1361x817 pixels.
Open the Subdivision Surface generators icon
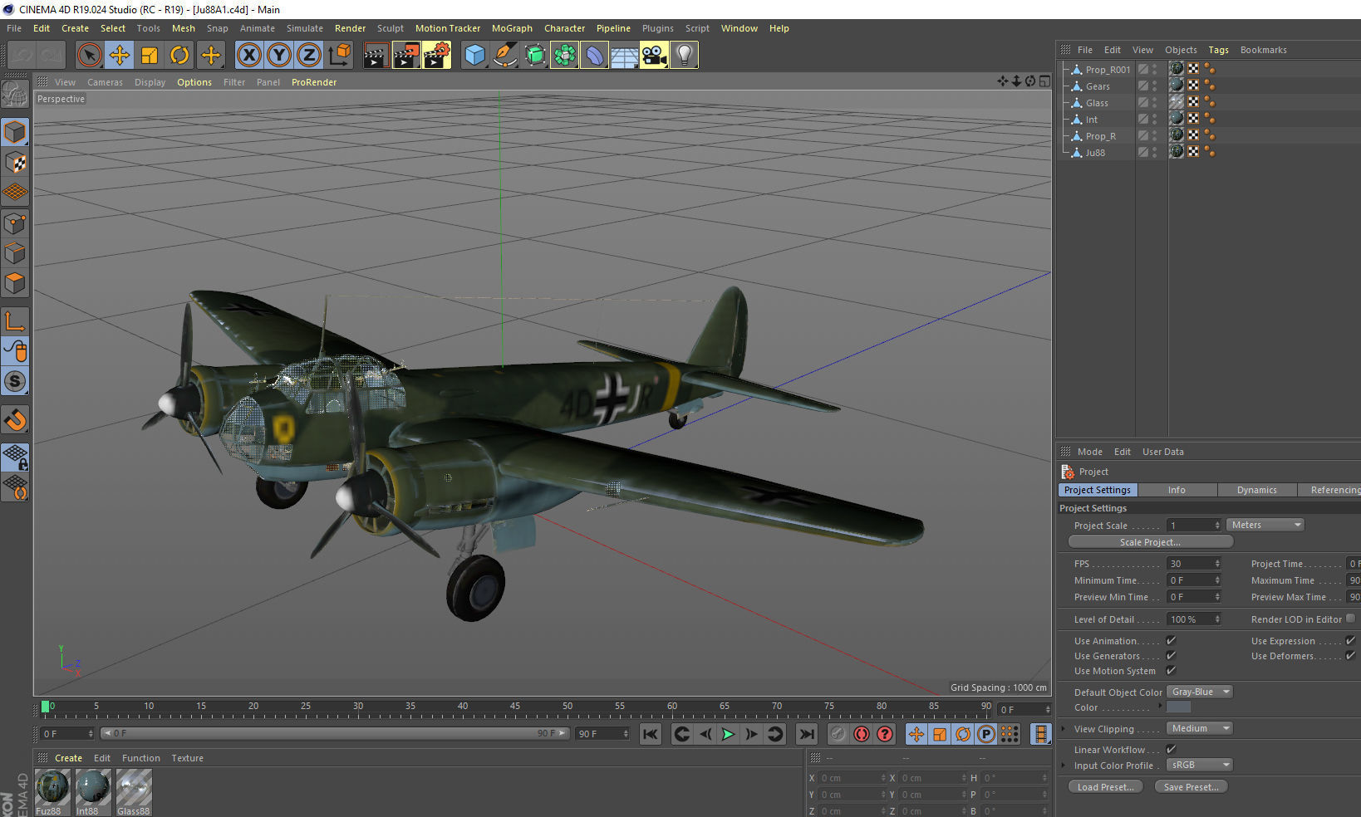[534, 56]
